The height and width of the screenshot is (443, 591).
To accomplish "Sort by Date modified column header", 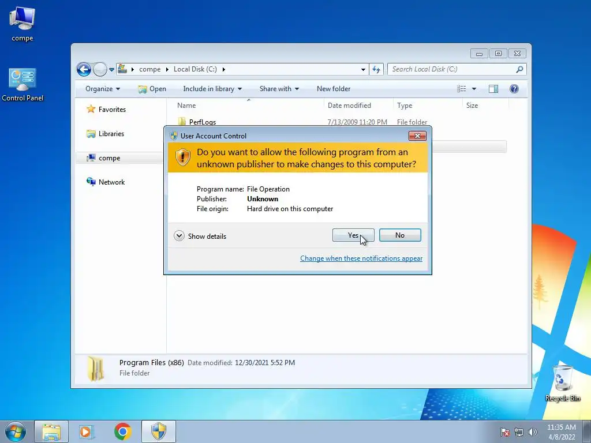I will (358, 106).
